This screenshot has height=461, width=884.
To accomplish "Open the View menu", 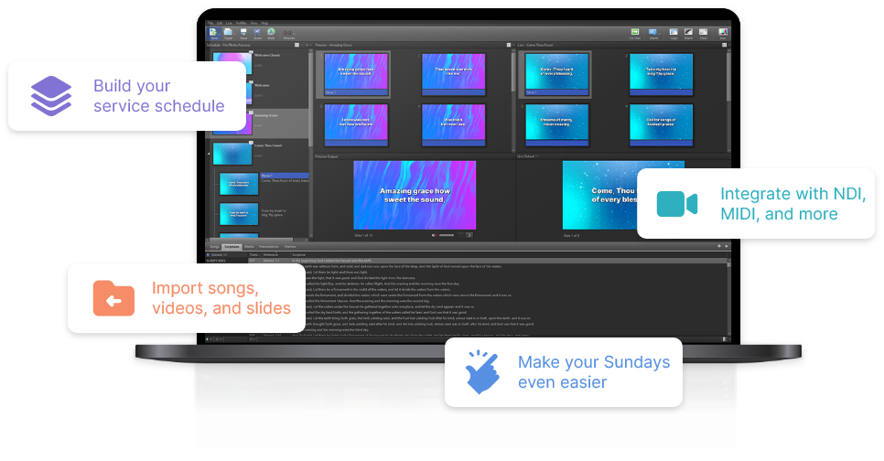I will click(253, 23).
